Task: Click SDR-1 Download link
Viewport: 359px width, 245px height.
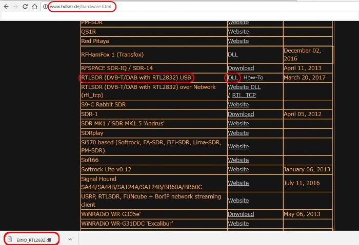Action: pyautogui.click(x=241, y=114)
